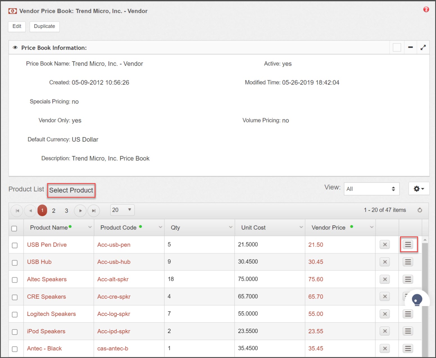Open the Logitech Speakers product link
436x358 pixels.
click(x=51, y=314)
